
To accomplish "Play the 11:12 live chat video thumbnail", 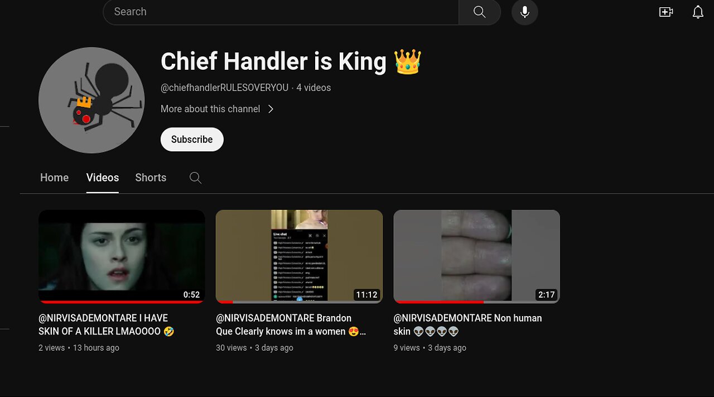I will [x=299, y=256].
